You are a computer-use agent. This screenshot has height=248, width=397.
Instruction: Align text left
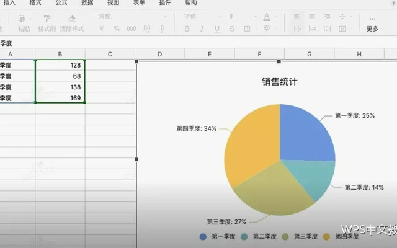point(297,17)
